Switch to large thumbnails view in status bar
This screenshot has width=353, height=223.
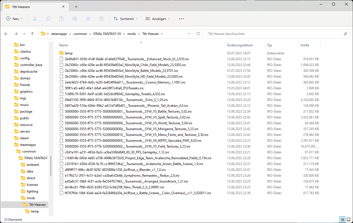[349, 219]
